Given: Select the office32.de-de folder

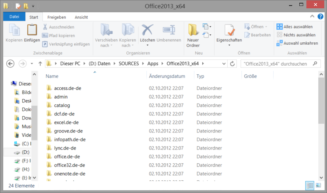Looking at the screenshot, I should coord(69,165).
